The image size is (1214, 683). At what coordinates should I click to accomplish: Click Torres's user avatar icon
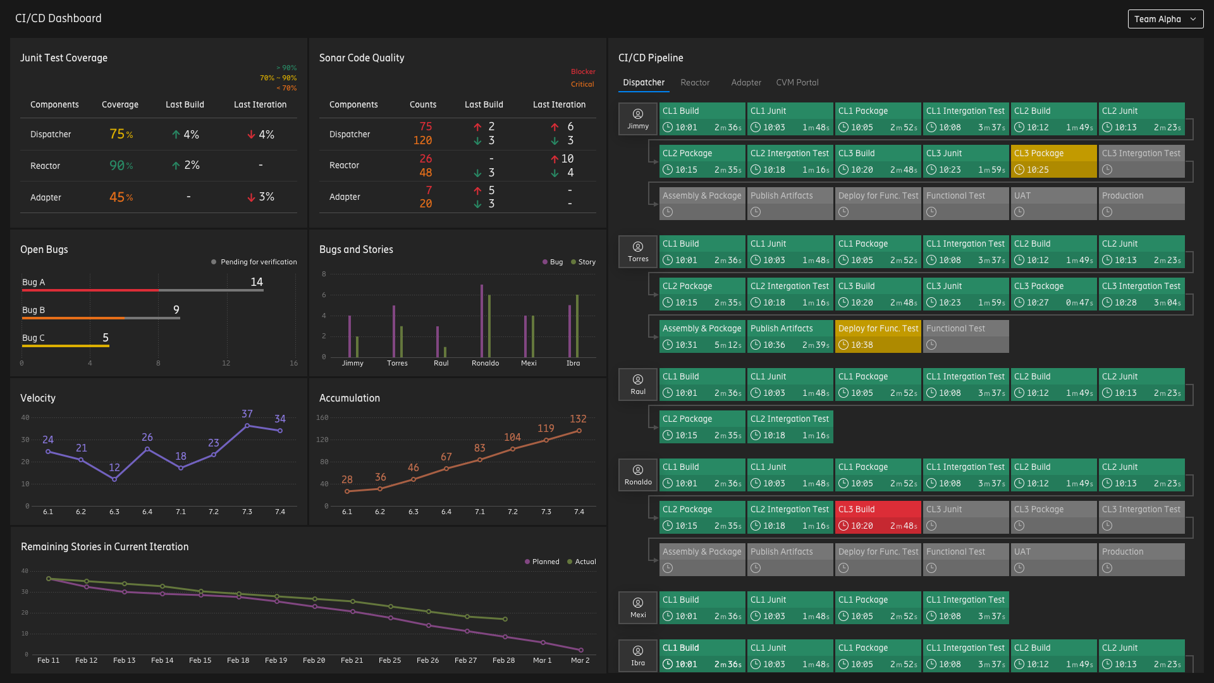pos(638,247)
